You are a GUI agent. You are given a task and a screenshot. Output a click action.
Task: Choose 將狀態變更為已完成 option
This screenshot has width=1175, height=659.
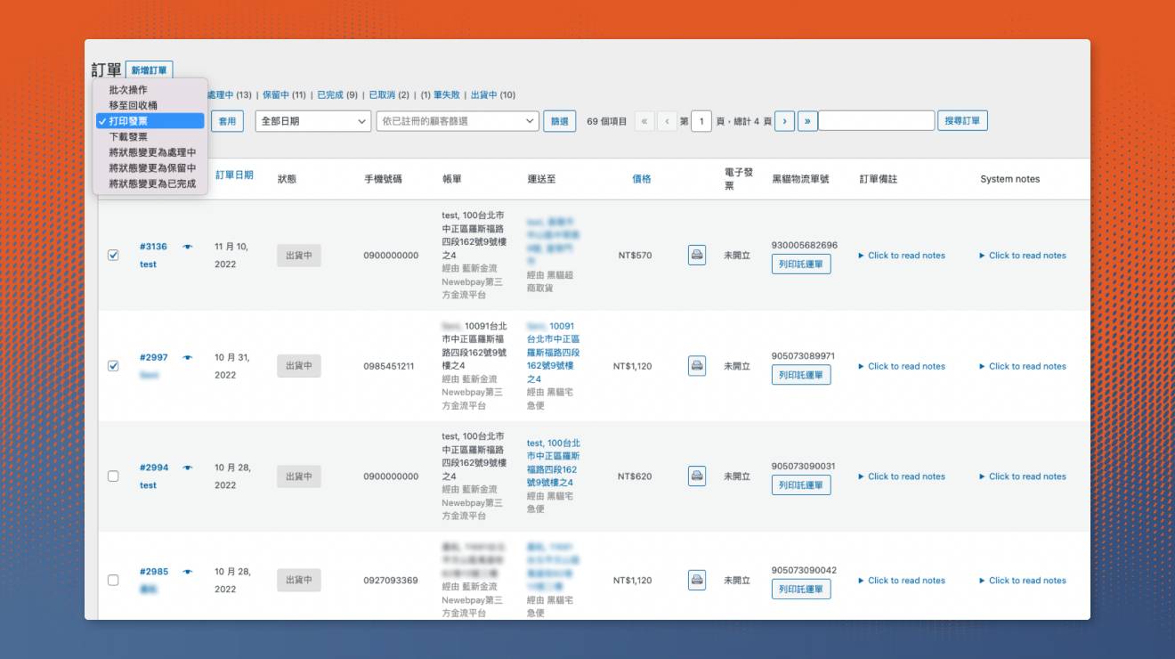150,183
